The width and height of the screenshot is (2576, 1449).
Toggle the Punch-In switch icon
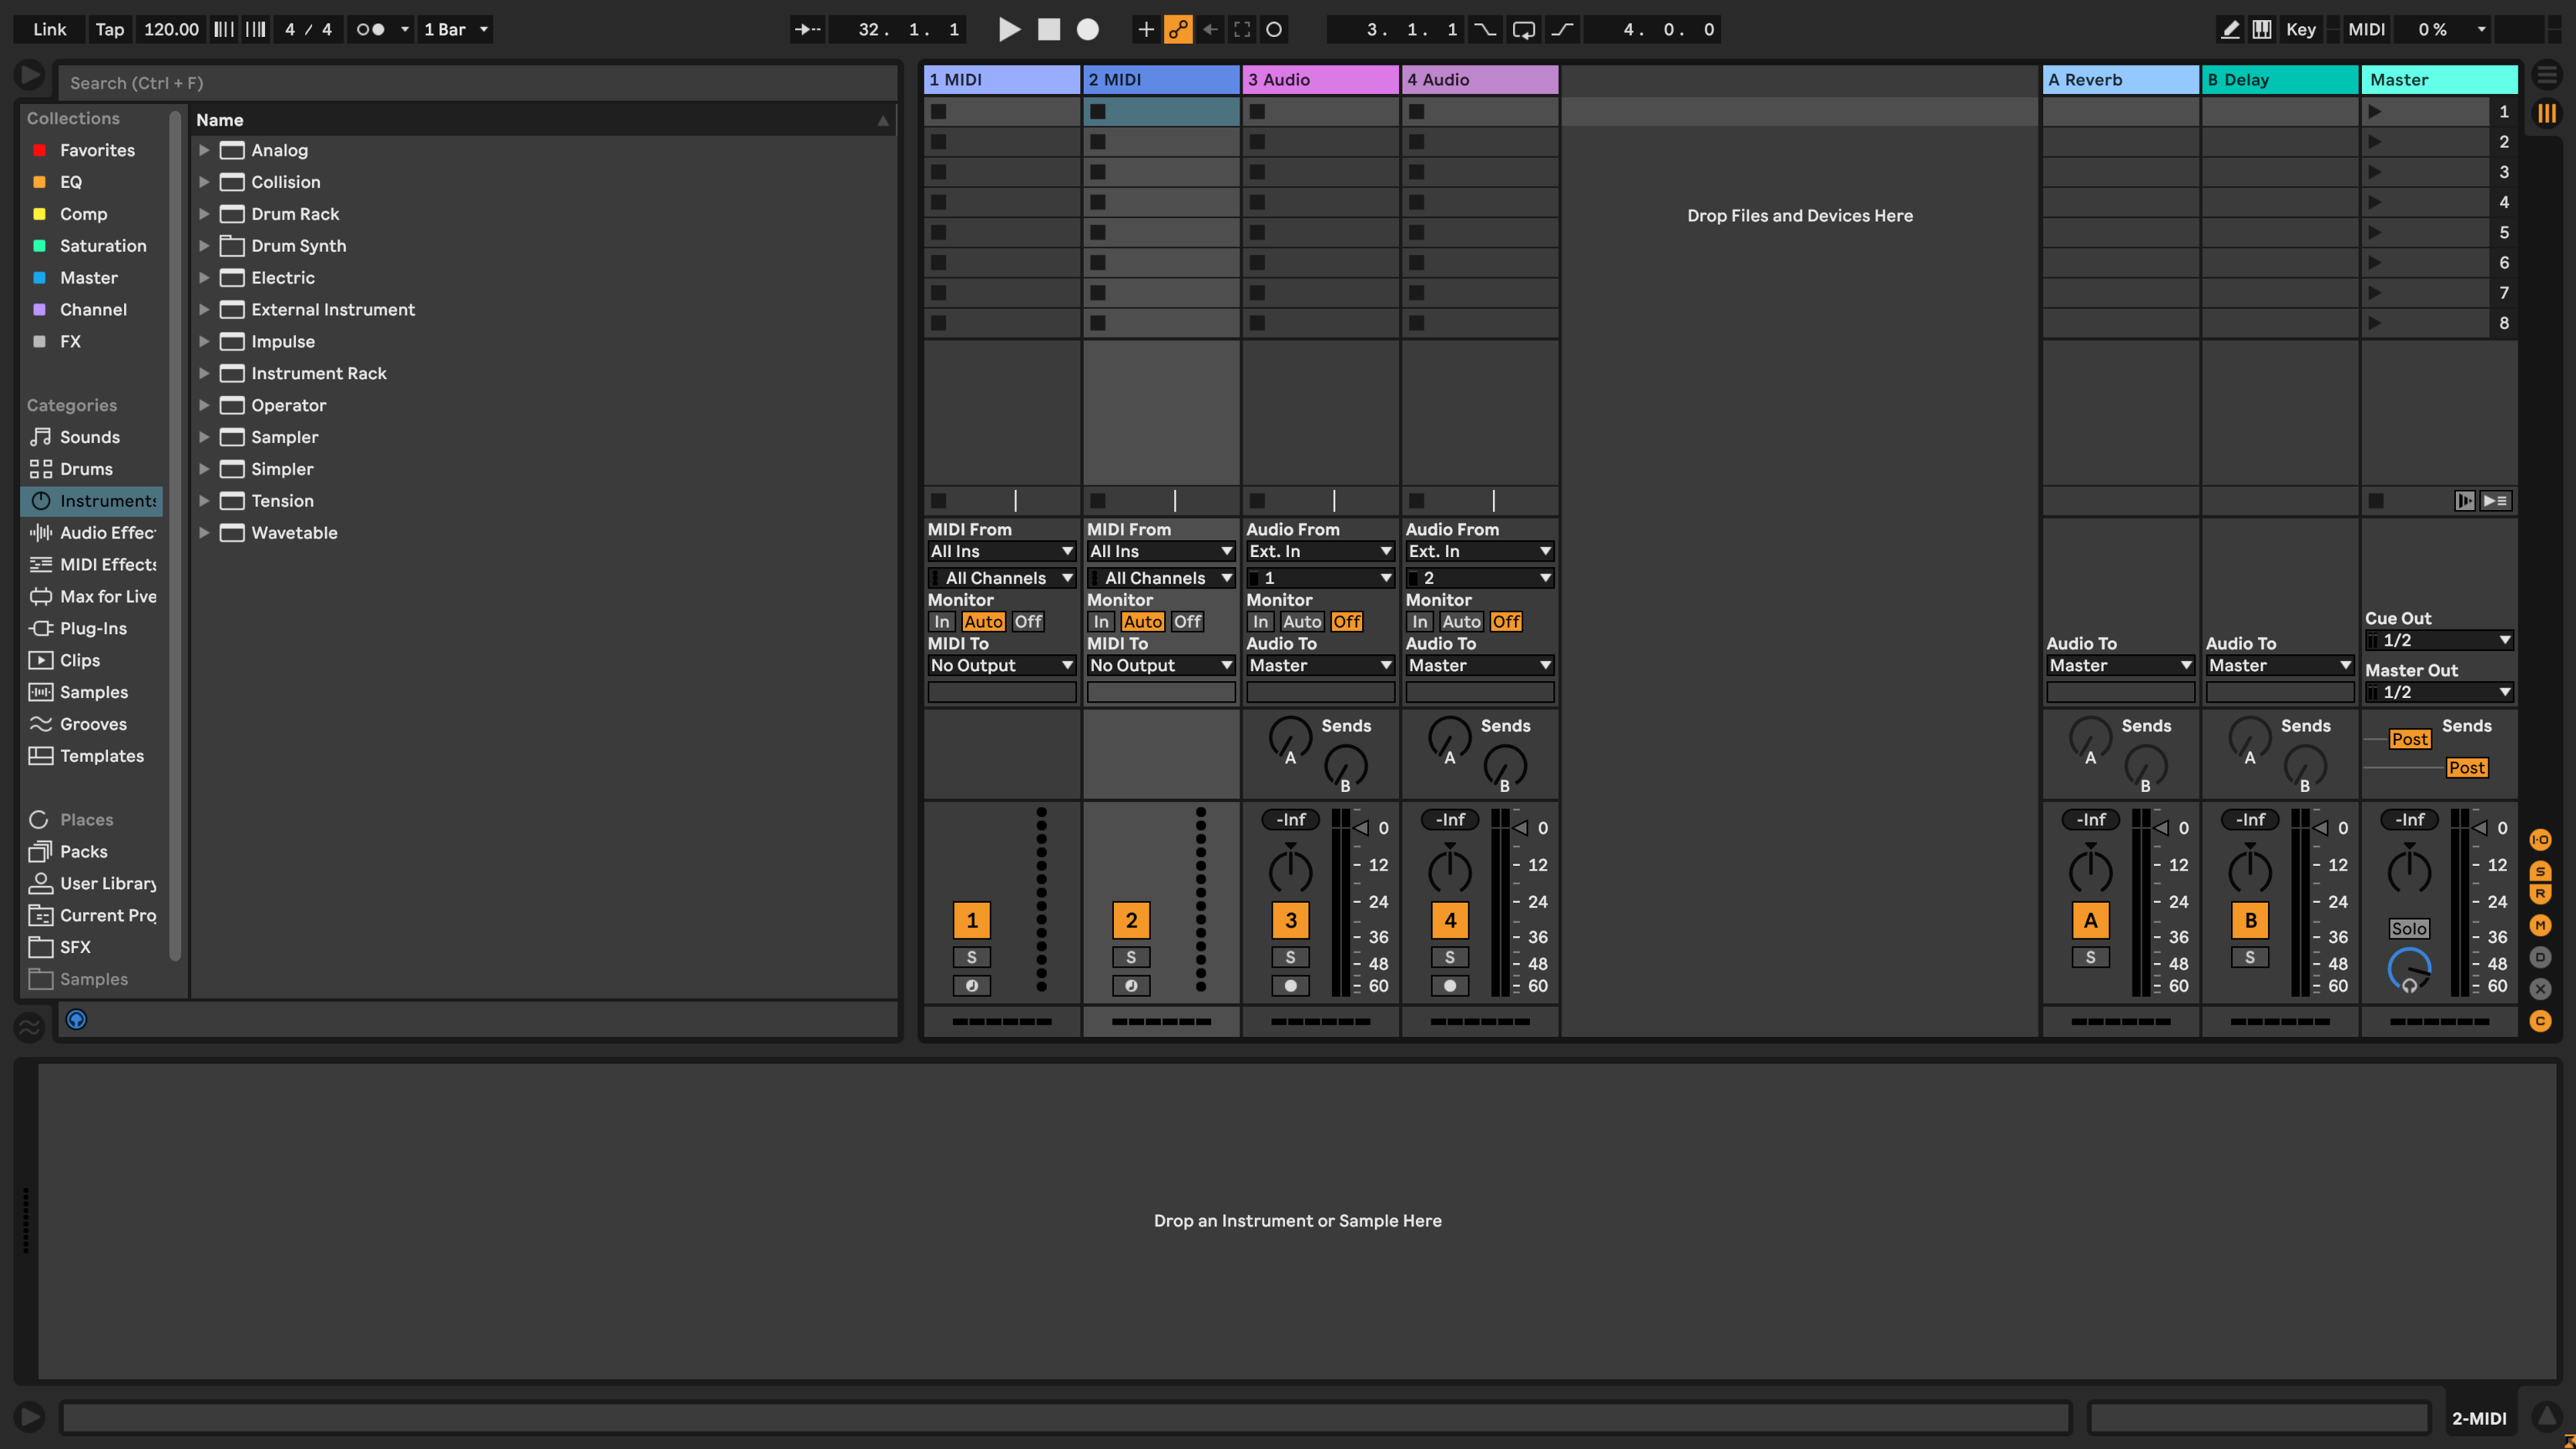tap(1485, 29)
